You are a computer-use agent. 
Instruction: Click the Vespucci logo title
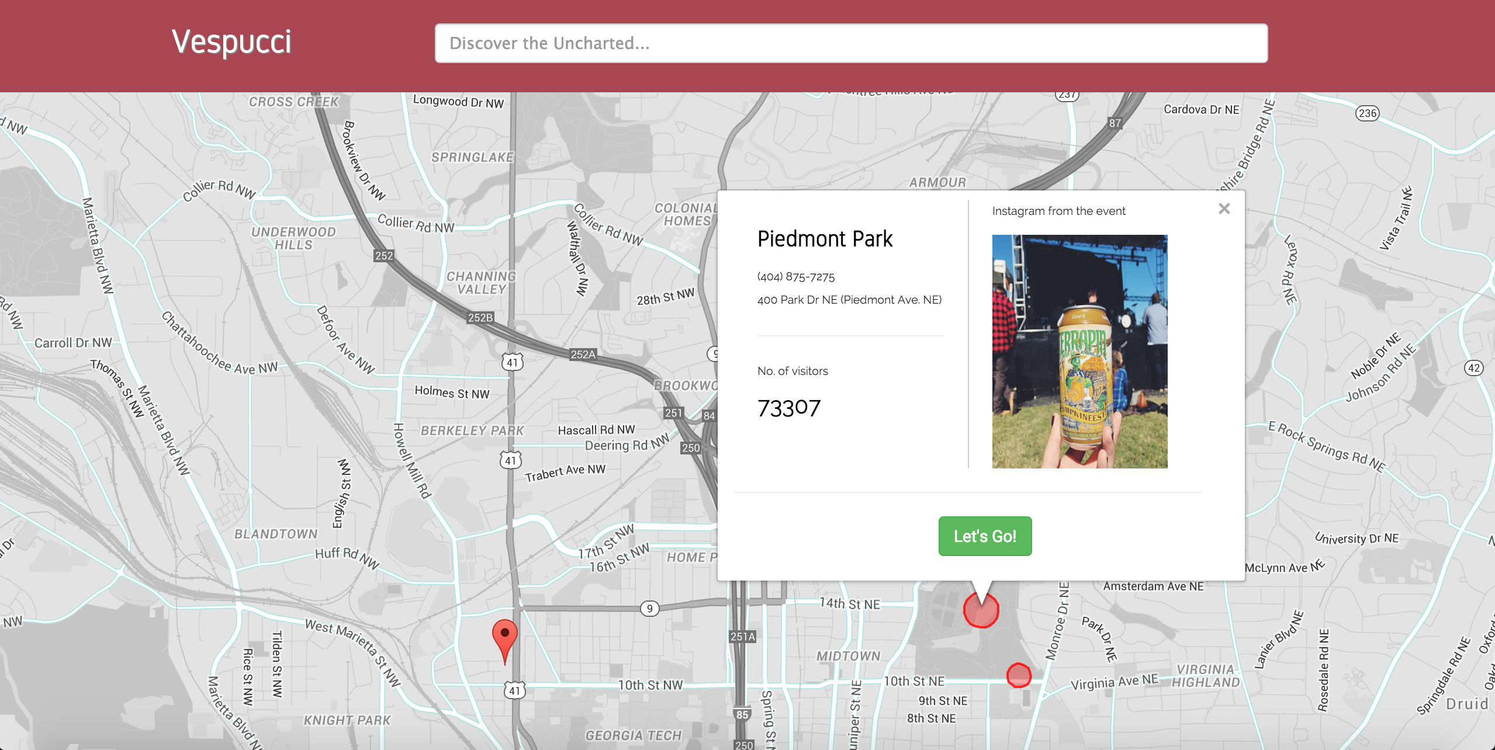coord(231,42)
